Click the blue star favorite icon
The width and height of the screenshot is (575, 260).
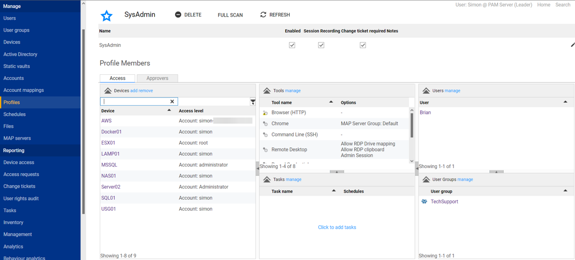click(x=106, y=16)
